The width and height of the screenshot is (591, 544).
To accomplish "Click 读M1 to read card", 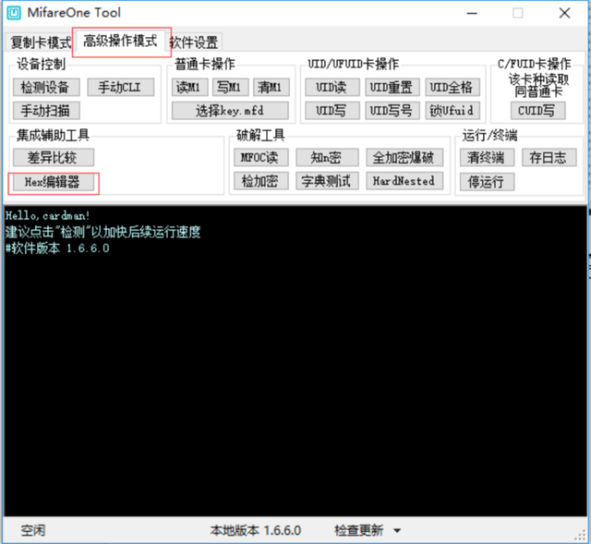I will pos(189,88).
